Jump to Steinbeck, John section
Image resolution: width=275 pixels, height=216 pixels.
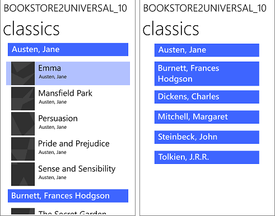[x=207, y=137]
